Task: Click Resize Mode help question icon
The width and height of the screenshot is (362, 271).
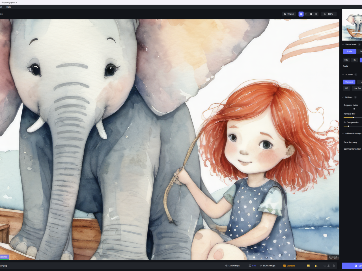Action: coord(359,45)
